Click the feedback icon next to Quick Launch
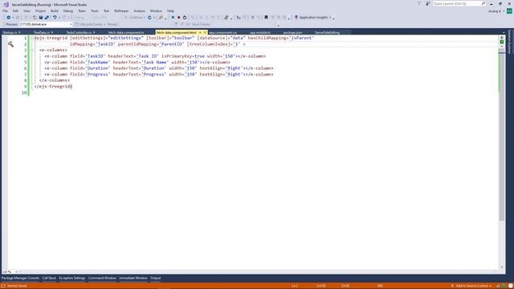This screenshot has width=514, height=289. 428,3
